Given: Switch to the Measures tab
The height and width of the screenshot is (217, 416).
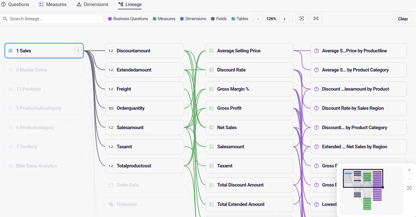Looking at the screenshot, I should pyautogui.click(x=53, y=5).
